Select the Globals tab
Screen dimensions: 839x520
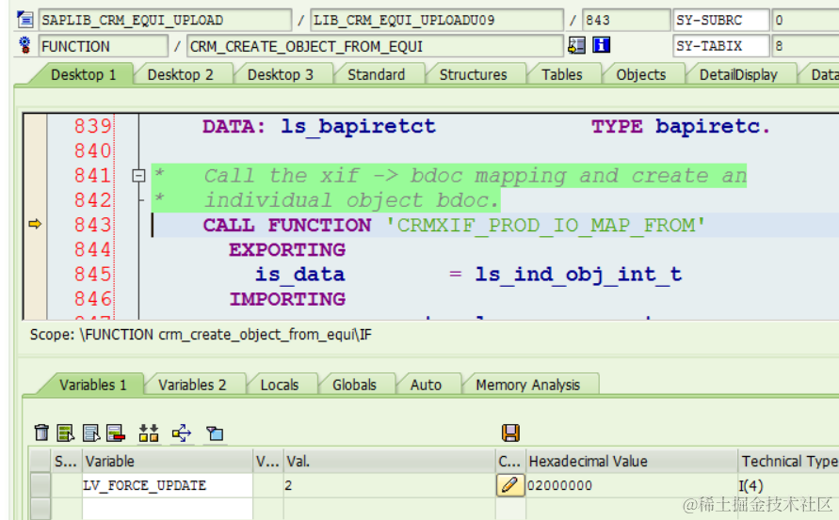click(354, 385)
